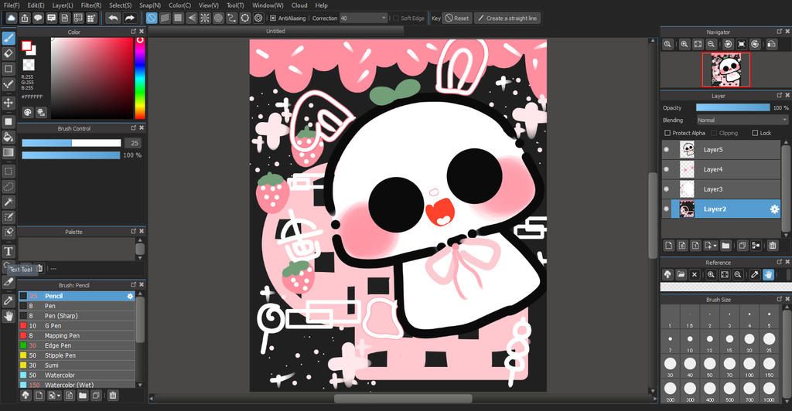Pick the Lasso select tool
This screenshot has width=792, height=411.
click(9, 187)
